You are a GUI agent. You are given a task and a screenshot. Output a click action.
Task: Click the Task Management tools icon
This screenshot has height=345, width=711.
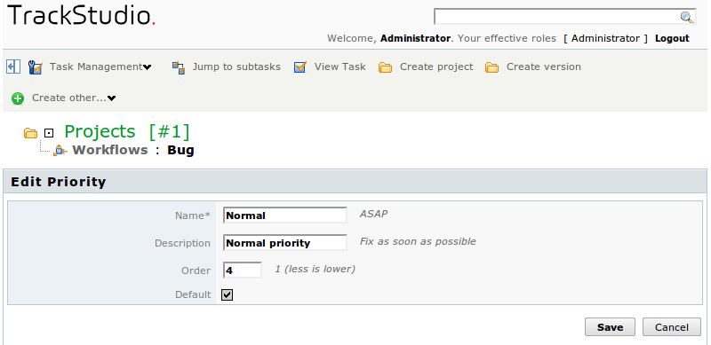(35, 67)
